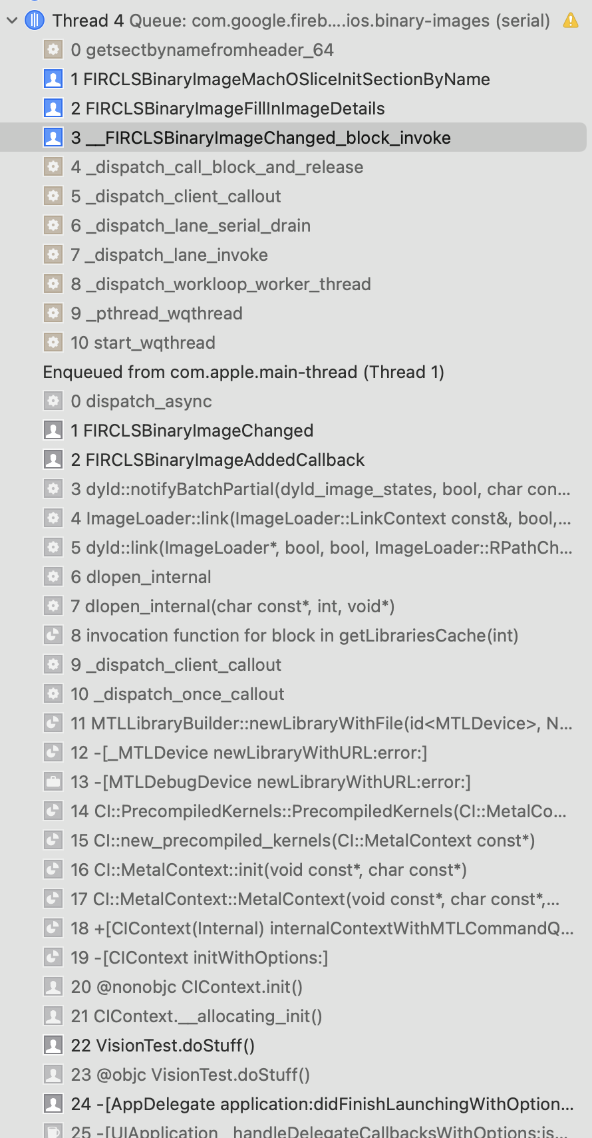Select frame 16 CI::MetalContext::init
Image resolution: width=592 pixels, height=1138 pixels.
[269, 870]
